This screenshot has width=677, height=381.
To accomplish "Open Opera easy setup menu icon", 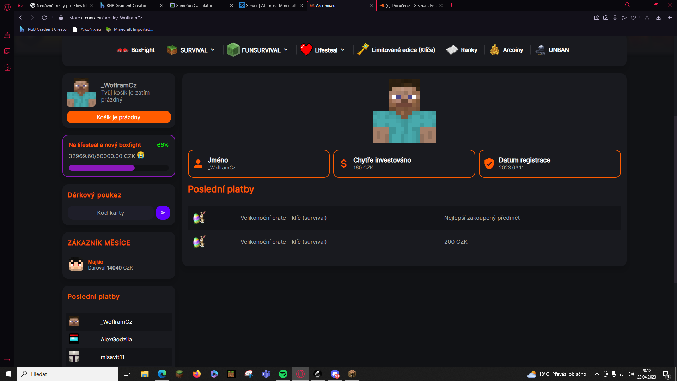I will 670,18.
